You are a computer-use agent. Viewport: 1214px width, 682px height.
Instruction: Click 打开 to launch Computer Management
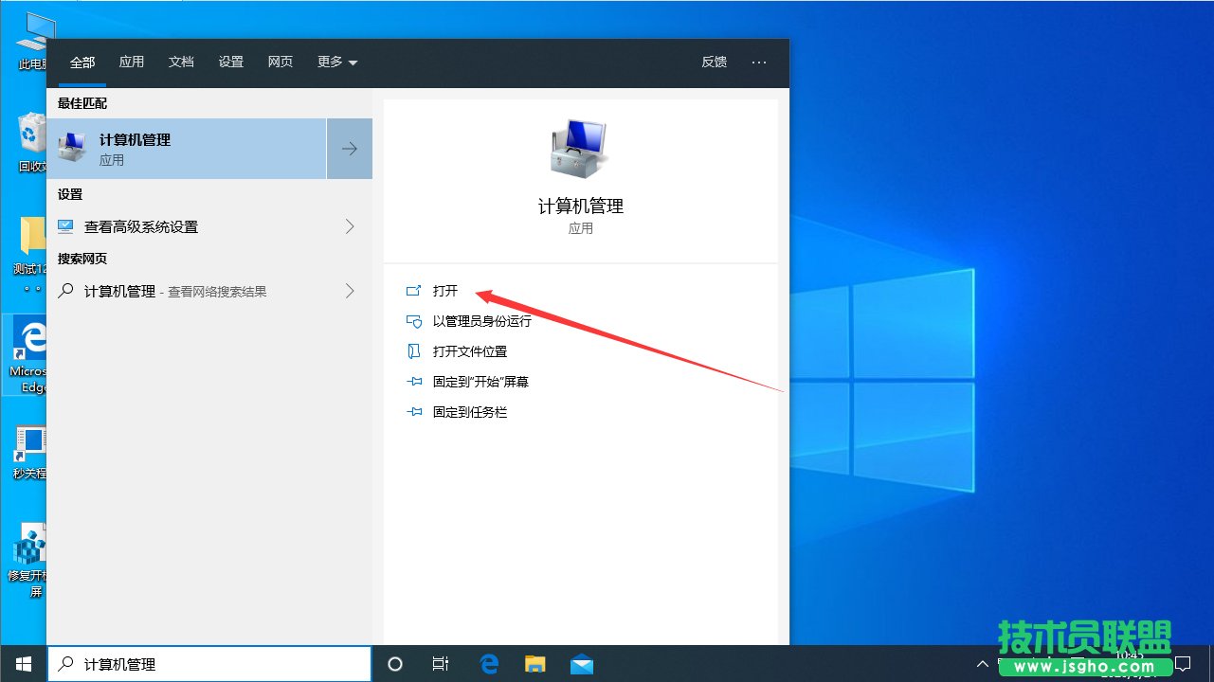[x=444, y=291]
